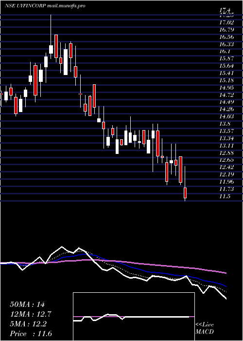
Task: Click the 15.18 price axis label
Action: [x=226, y=80]
